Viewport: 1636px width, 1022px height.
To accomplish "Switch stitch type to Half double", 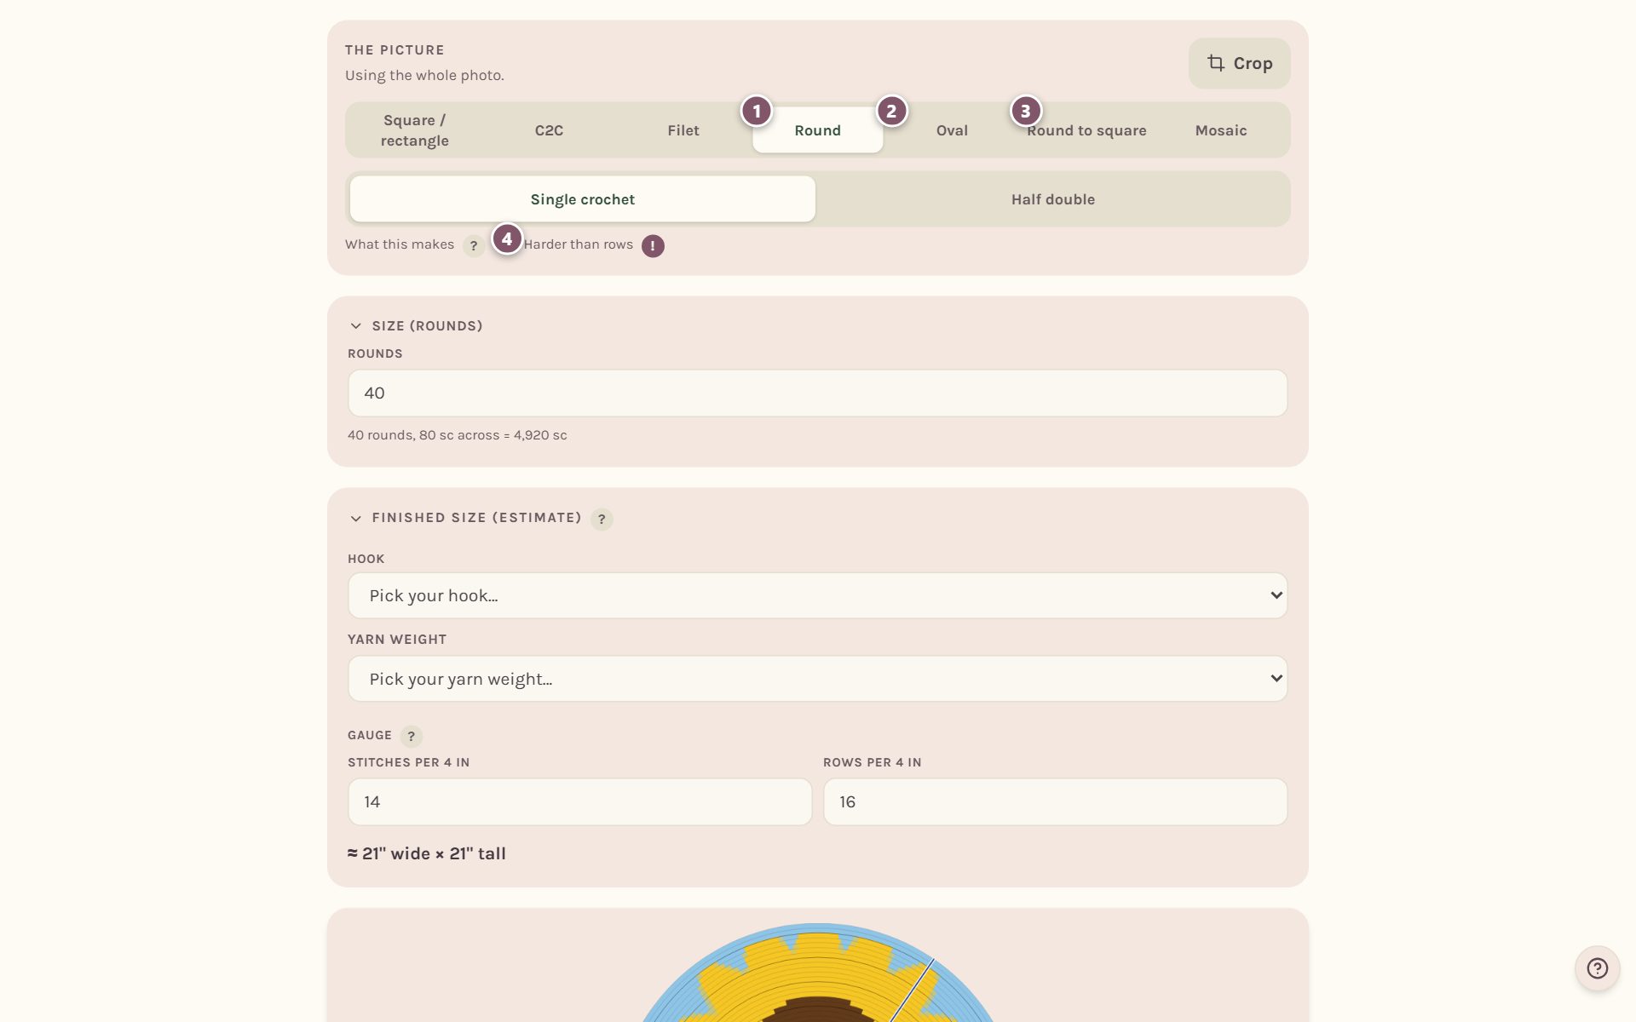I will click(1053, 199).
